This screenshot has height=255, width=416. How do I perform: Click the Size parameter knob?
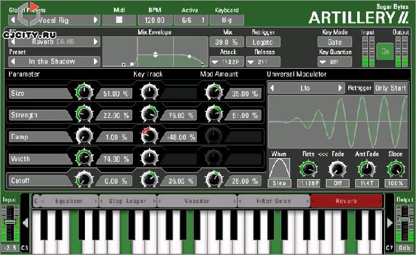84,93
